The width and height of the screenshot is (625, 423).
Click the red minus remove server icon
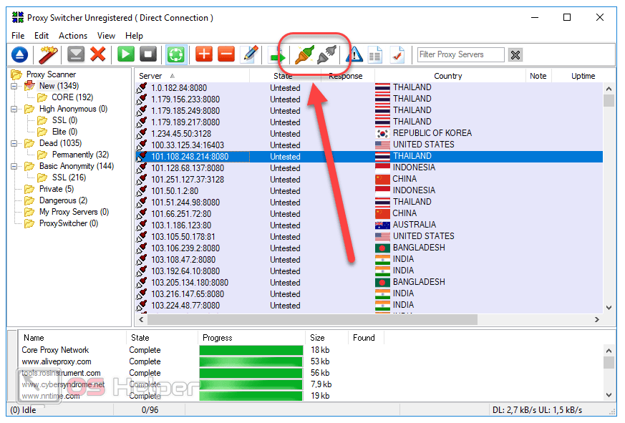[226, 54]
